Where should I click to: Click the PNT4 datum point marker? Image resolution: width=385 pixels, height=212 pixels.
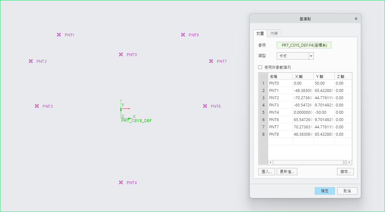pyautogui.click(x=121, y=183)
